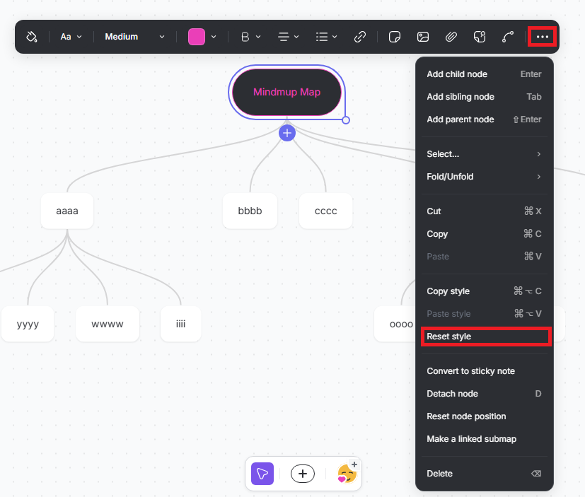Click Add child node in menu
Image resolution: width=585 pixels, height=497 pixels.
click(x=457, y=74)
